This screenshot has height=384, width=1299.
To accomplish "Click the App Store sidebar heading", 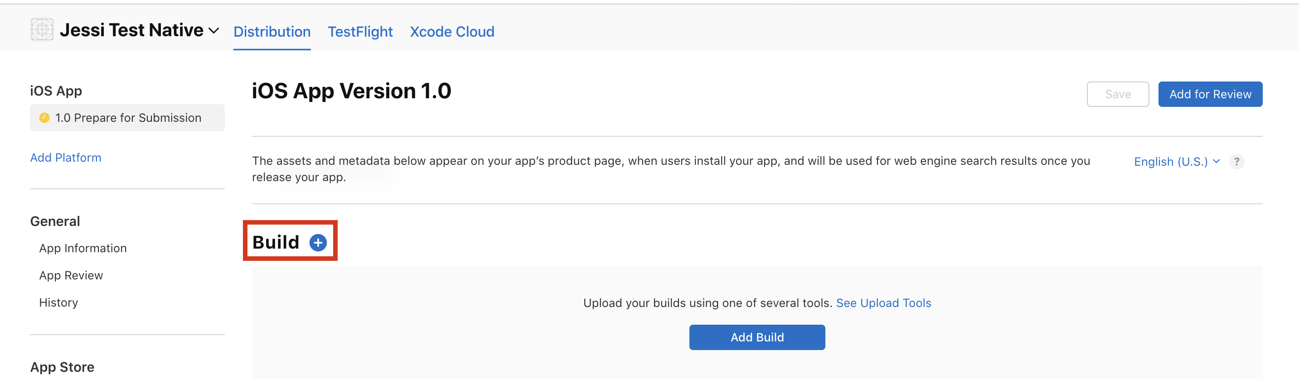I will pyautogui.click(x=62, y=367).
